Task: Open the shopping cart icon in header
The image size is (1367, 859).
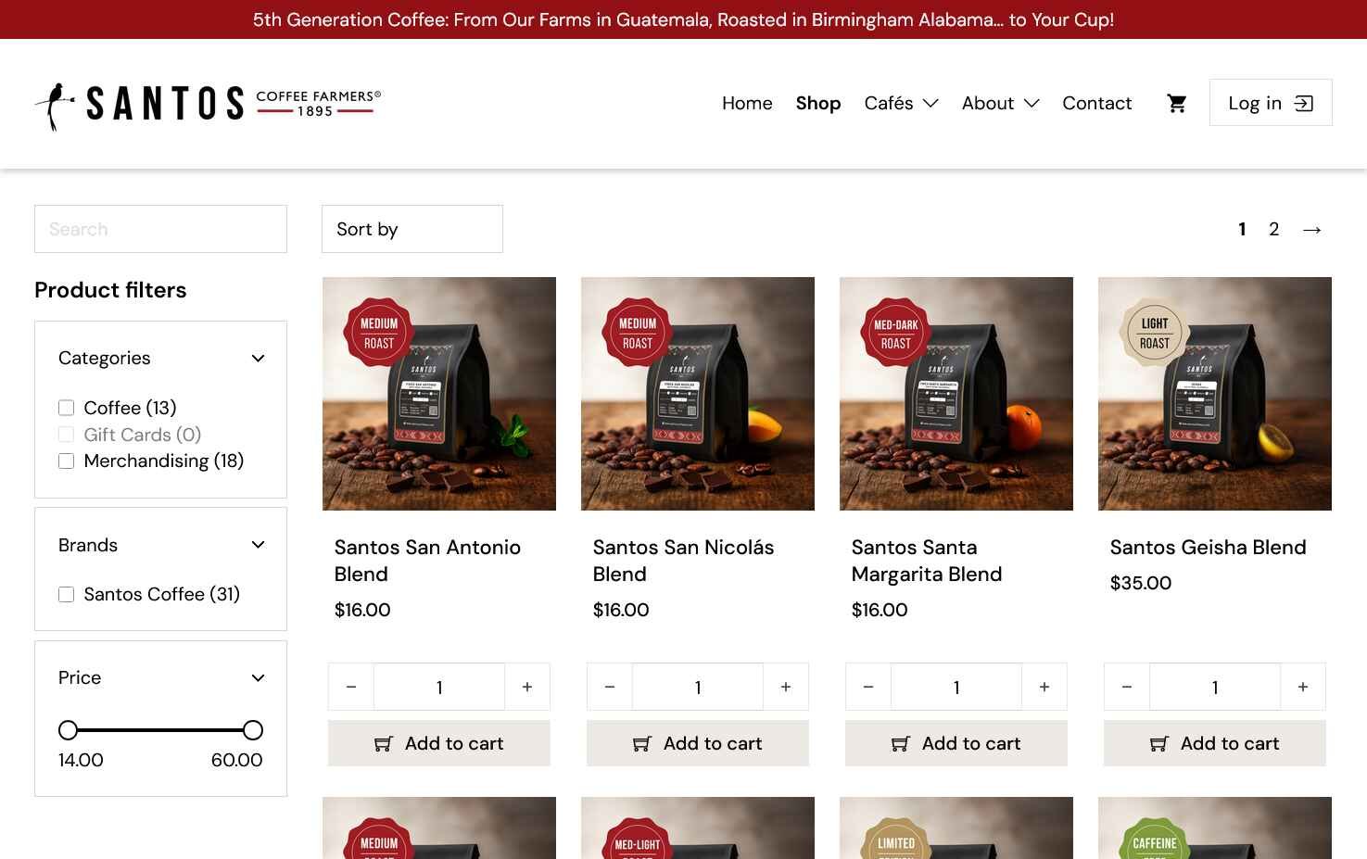Action: [1176, 103]
